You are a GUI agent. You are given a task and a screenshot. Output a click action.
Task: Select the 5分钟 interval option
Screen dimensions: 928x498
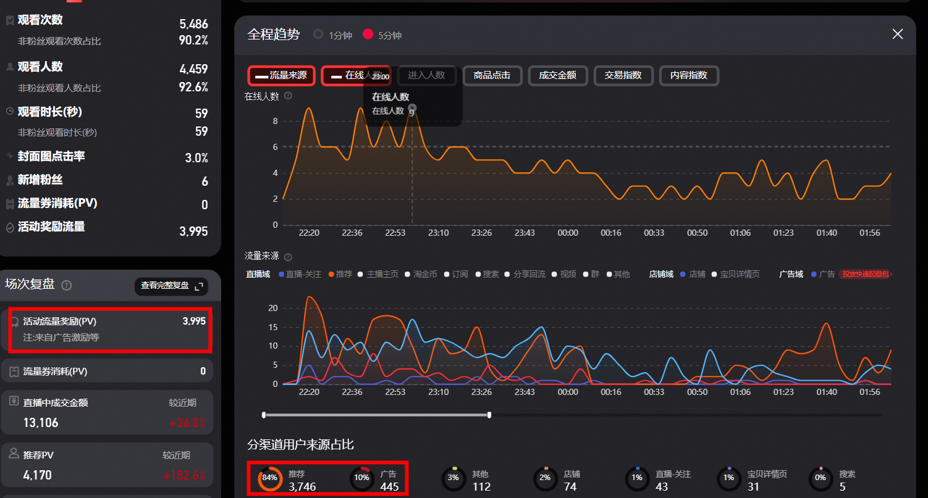(x=382, y=35)
